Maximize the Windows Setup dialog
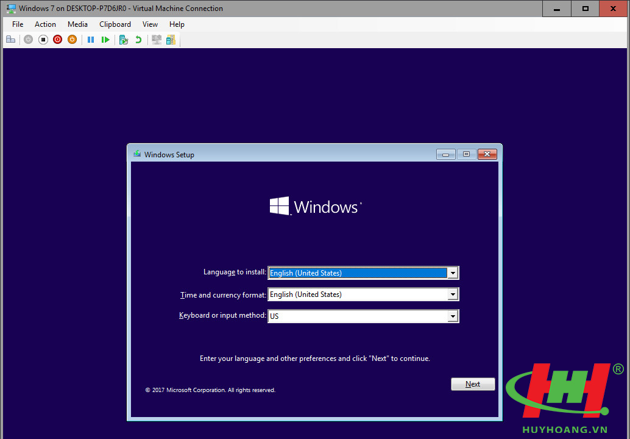The height and width of the screenshot is (439, 630). coord(466,154)
